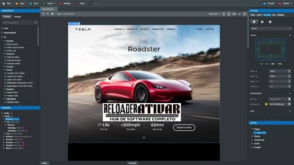
Task: Switch to the Online components tab
Action: [17, 16]
